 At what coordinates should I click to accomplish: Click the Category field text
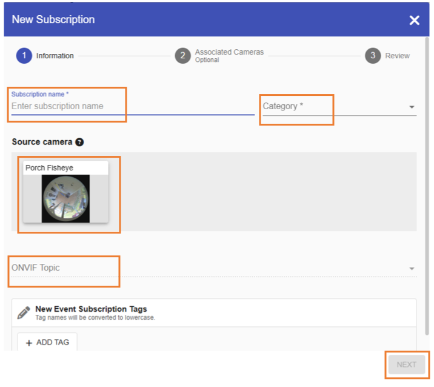coord(283,106)
